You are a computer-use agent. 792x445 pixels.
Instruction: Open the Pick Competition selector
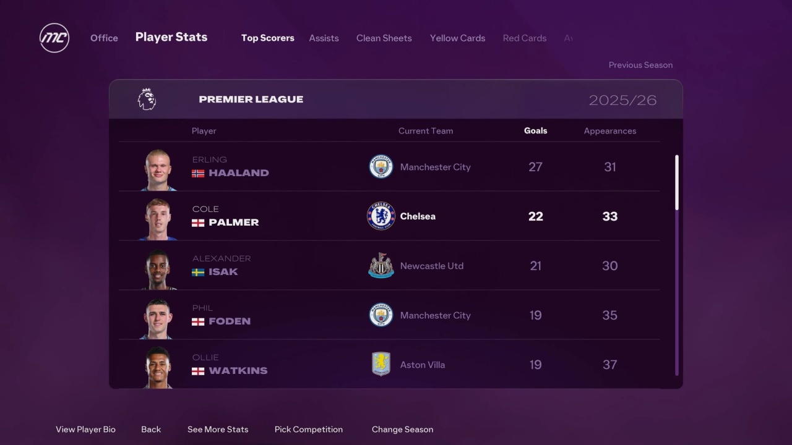pos(308,430)
